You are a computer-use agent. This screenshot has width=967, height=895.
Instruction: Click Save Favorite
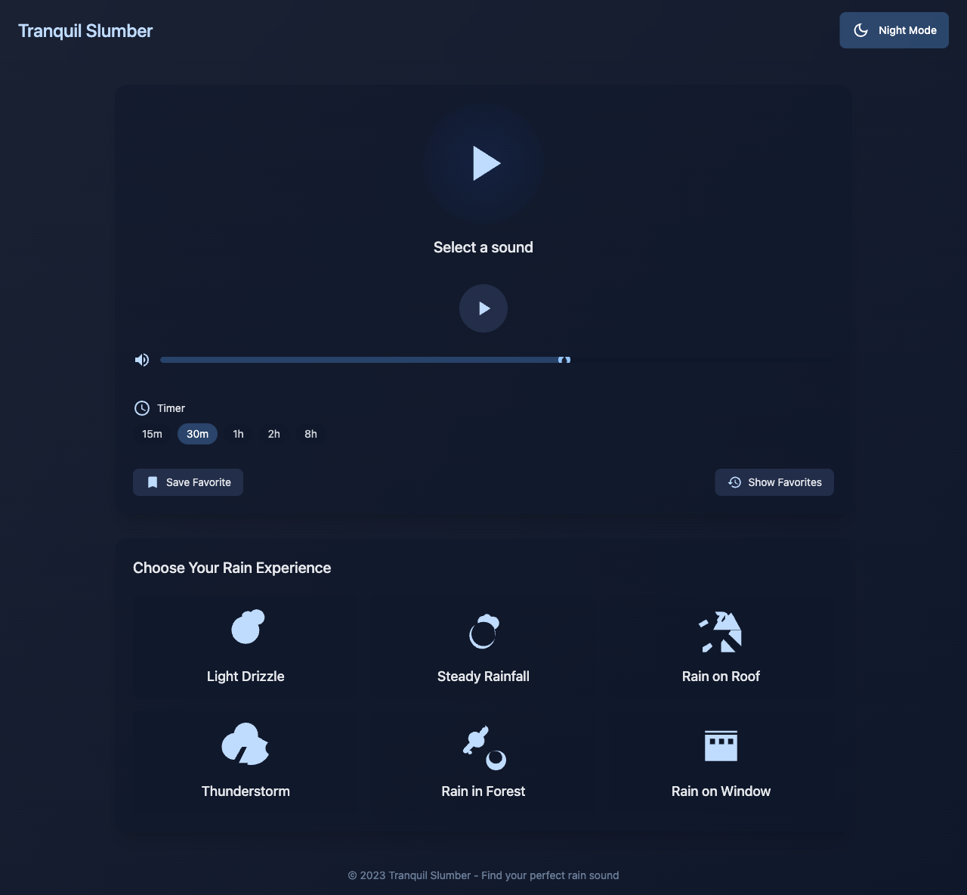click(187, 482)
